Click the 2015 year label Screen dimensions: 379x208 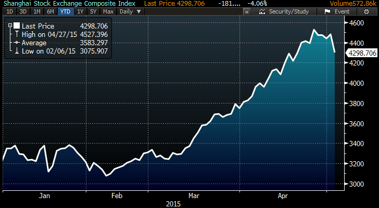pos(173,204)
